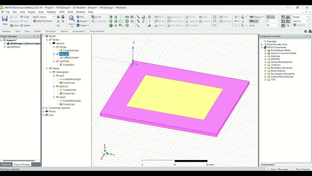This screenshot has width=312, height=176.
Task: Select the feed_out tree item
Action: 64,54
